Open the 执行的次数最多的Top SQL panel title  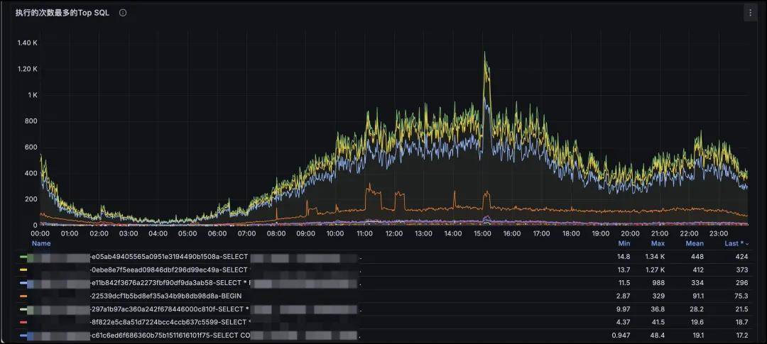point(62,13)
